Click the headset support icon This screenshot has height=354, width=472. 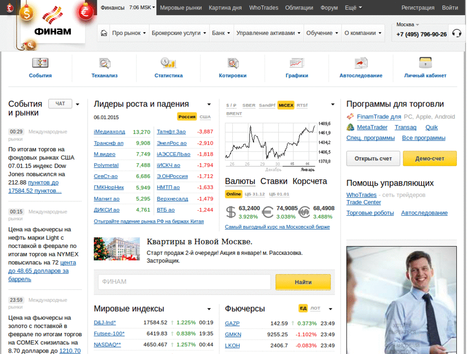pyautogui.click(x=457, y=33)
